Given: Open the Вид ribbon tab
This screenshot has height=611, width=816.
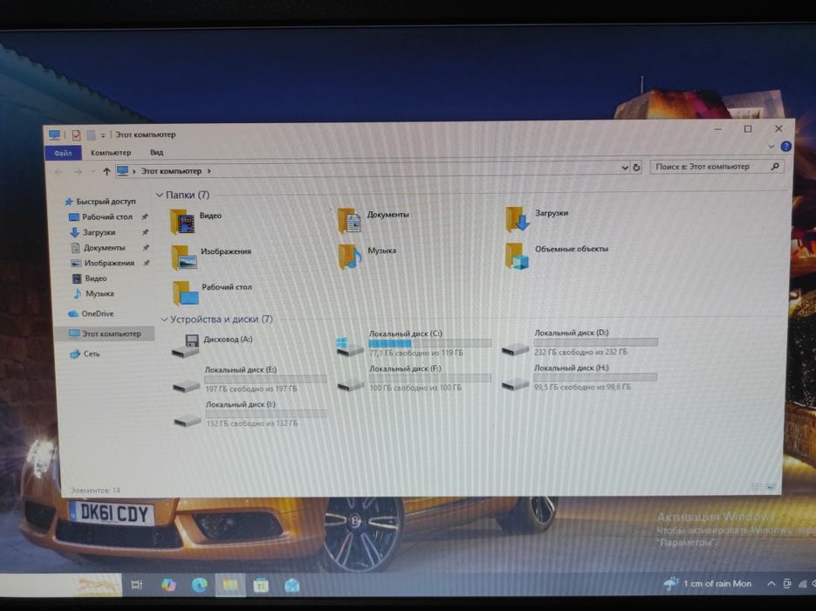Looking at the screenshot, I should (156, 153).
